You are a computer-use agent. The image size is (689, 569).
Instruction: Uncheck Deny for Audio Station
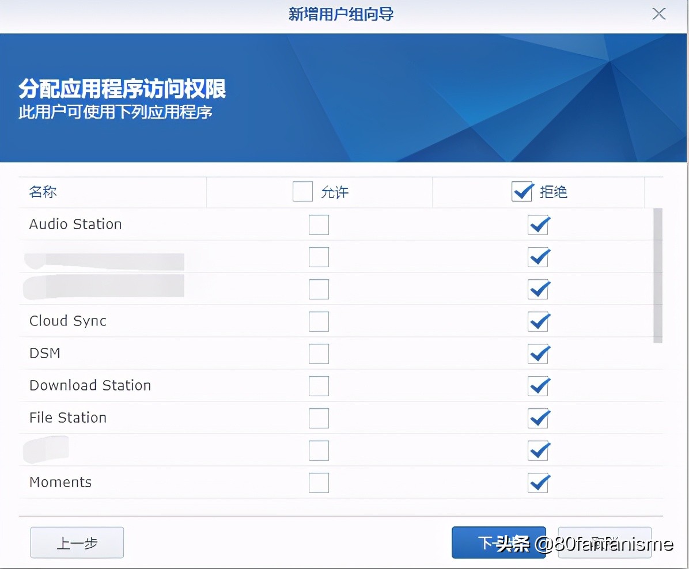[x=538, y=225]
